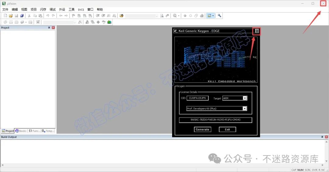Click the Disable All Breakpoints double-circle icon

tap(196, 16)
